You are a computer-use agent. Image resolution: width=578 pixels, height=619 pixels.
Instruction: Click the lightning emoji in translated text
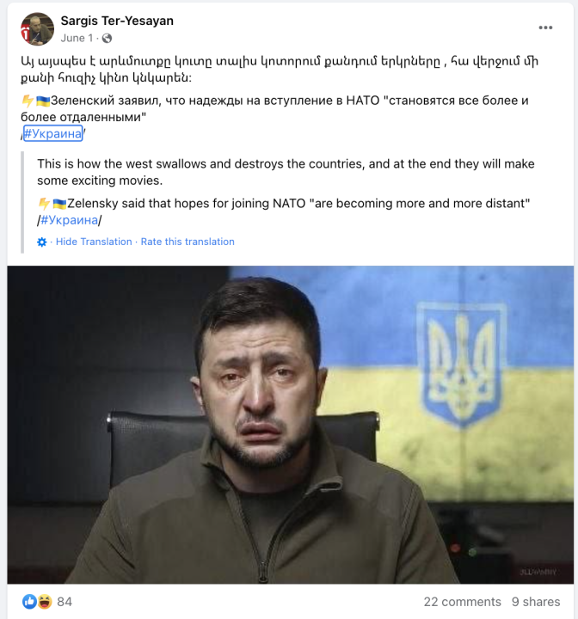tap(44, 204)
